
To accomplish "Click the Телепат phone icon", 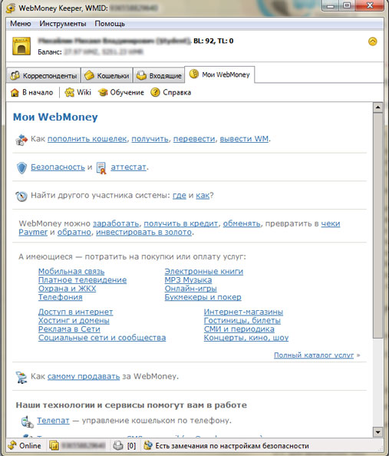I will click(28, 421).
